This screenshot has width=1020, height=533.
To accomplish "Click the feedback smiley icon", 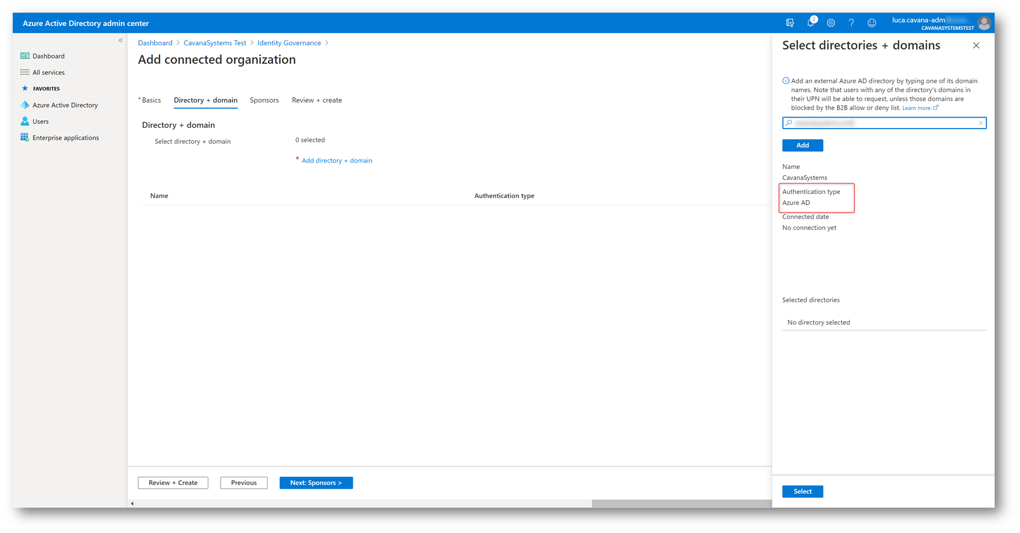I will [x=872, y=23].
